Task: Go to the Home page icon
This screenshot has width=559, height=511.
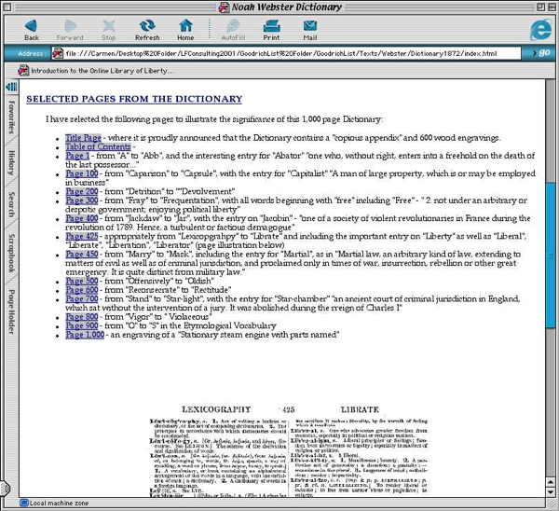Action: point(185,26)
